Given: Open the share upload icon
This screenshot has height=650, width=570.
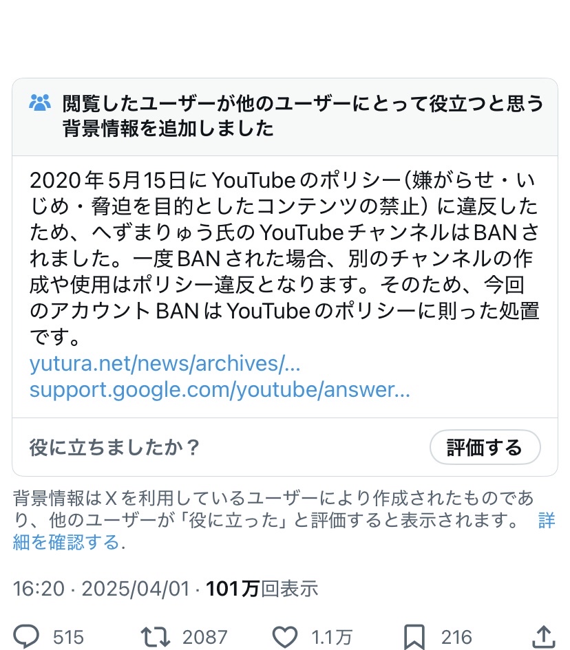Looking at the screenshot, I should [x=543, y=636].
